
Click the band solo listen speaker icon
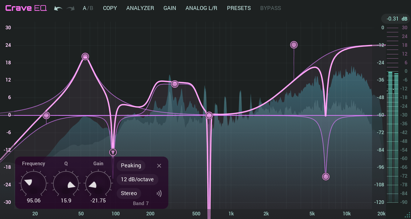[x=159, y=193]
